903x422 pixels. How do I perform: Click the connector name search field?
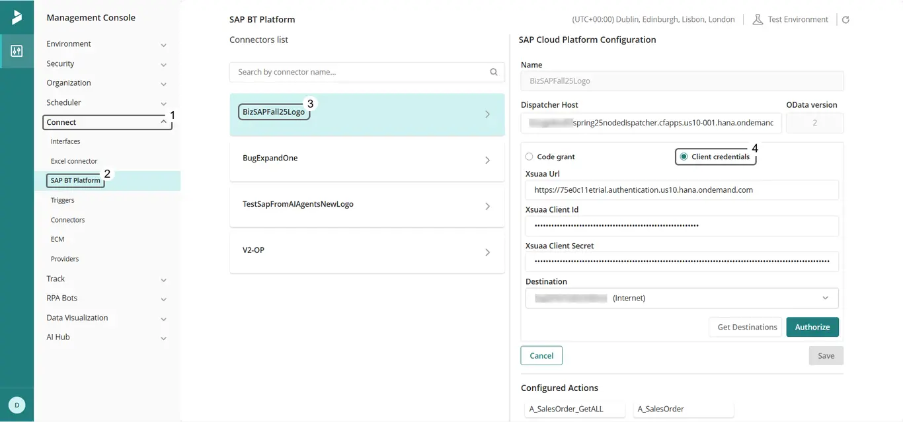point(367,72)
